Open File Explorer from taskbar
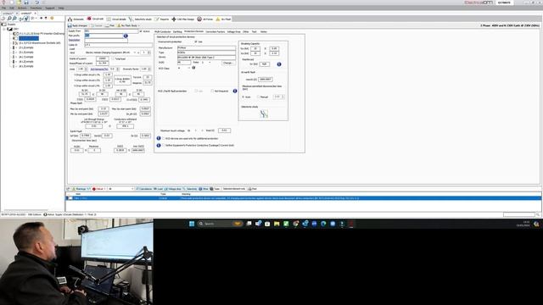The image size is (543, 305). [277, 224]
